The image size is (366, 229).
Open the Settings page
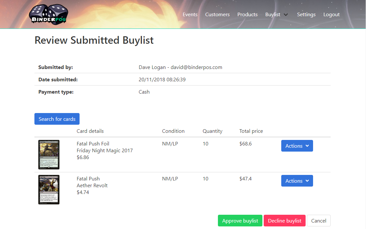coord(306,15)
